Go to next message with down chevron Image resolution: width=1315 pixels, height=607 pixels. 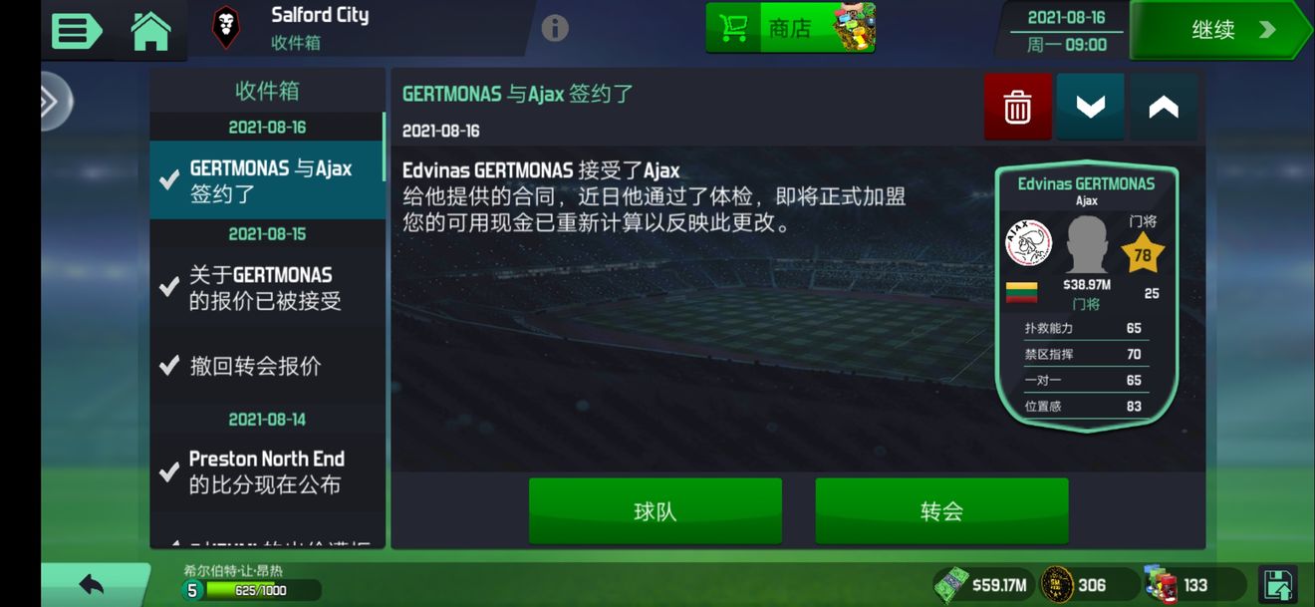[x=1090, y=106]
